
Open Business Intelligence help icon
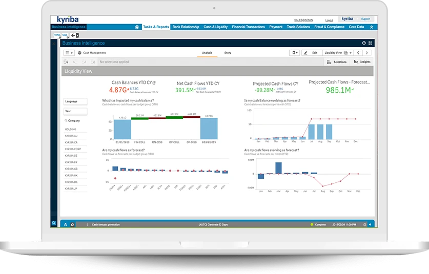point(364,43)
